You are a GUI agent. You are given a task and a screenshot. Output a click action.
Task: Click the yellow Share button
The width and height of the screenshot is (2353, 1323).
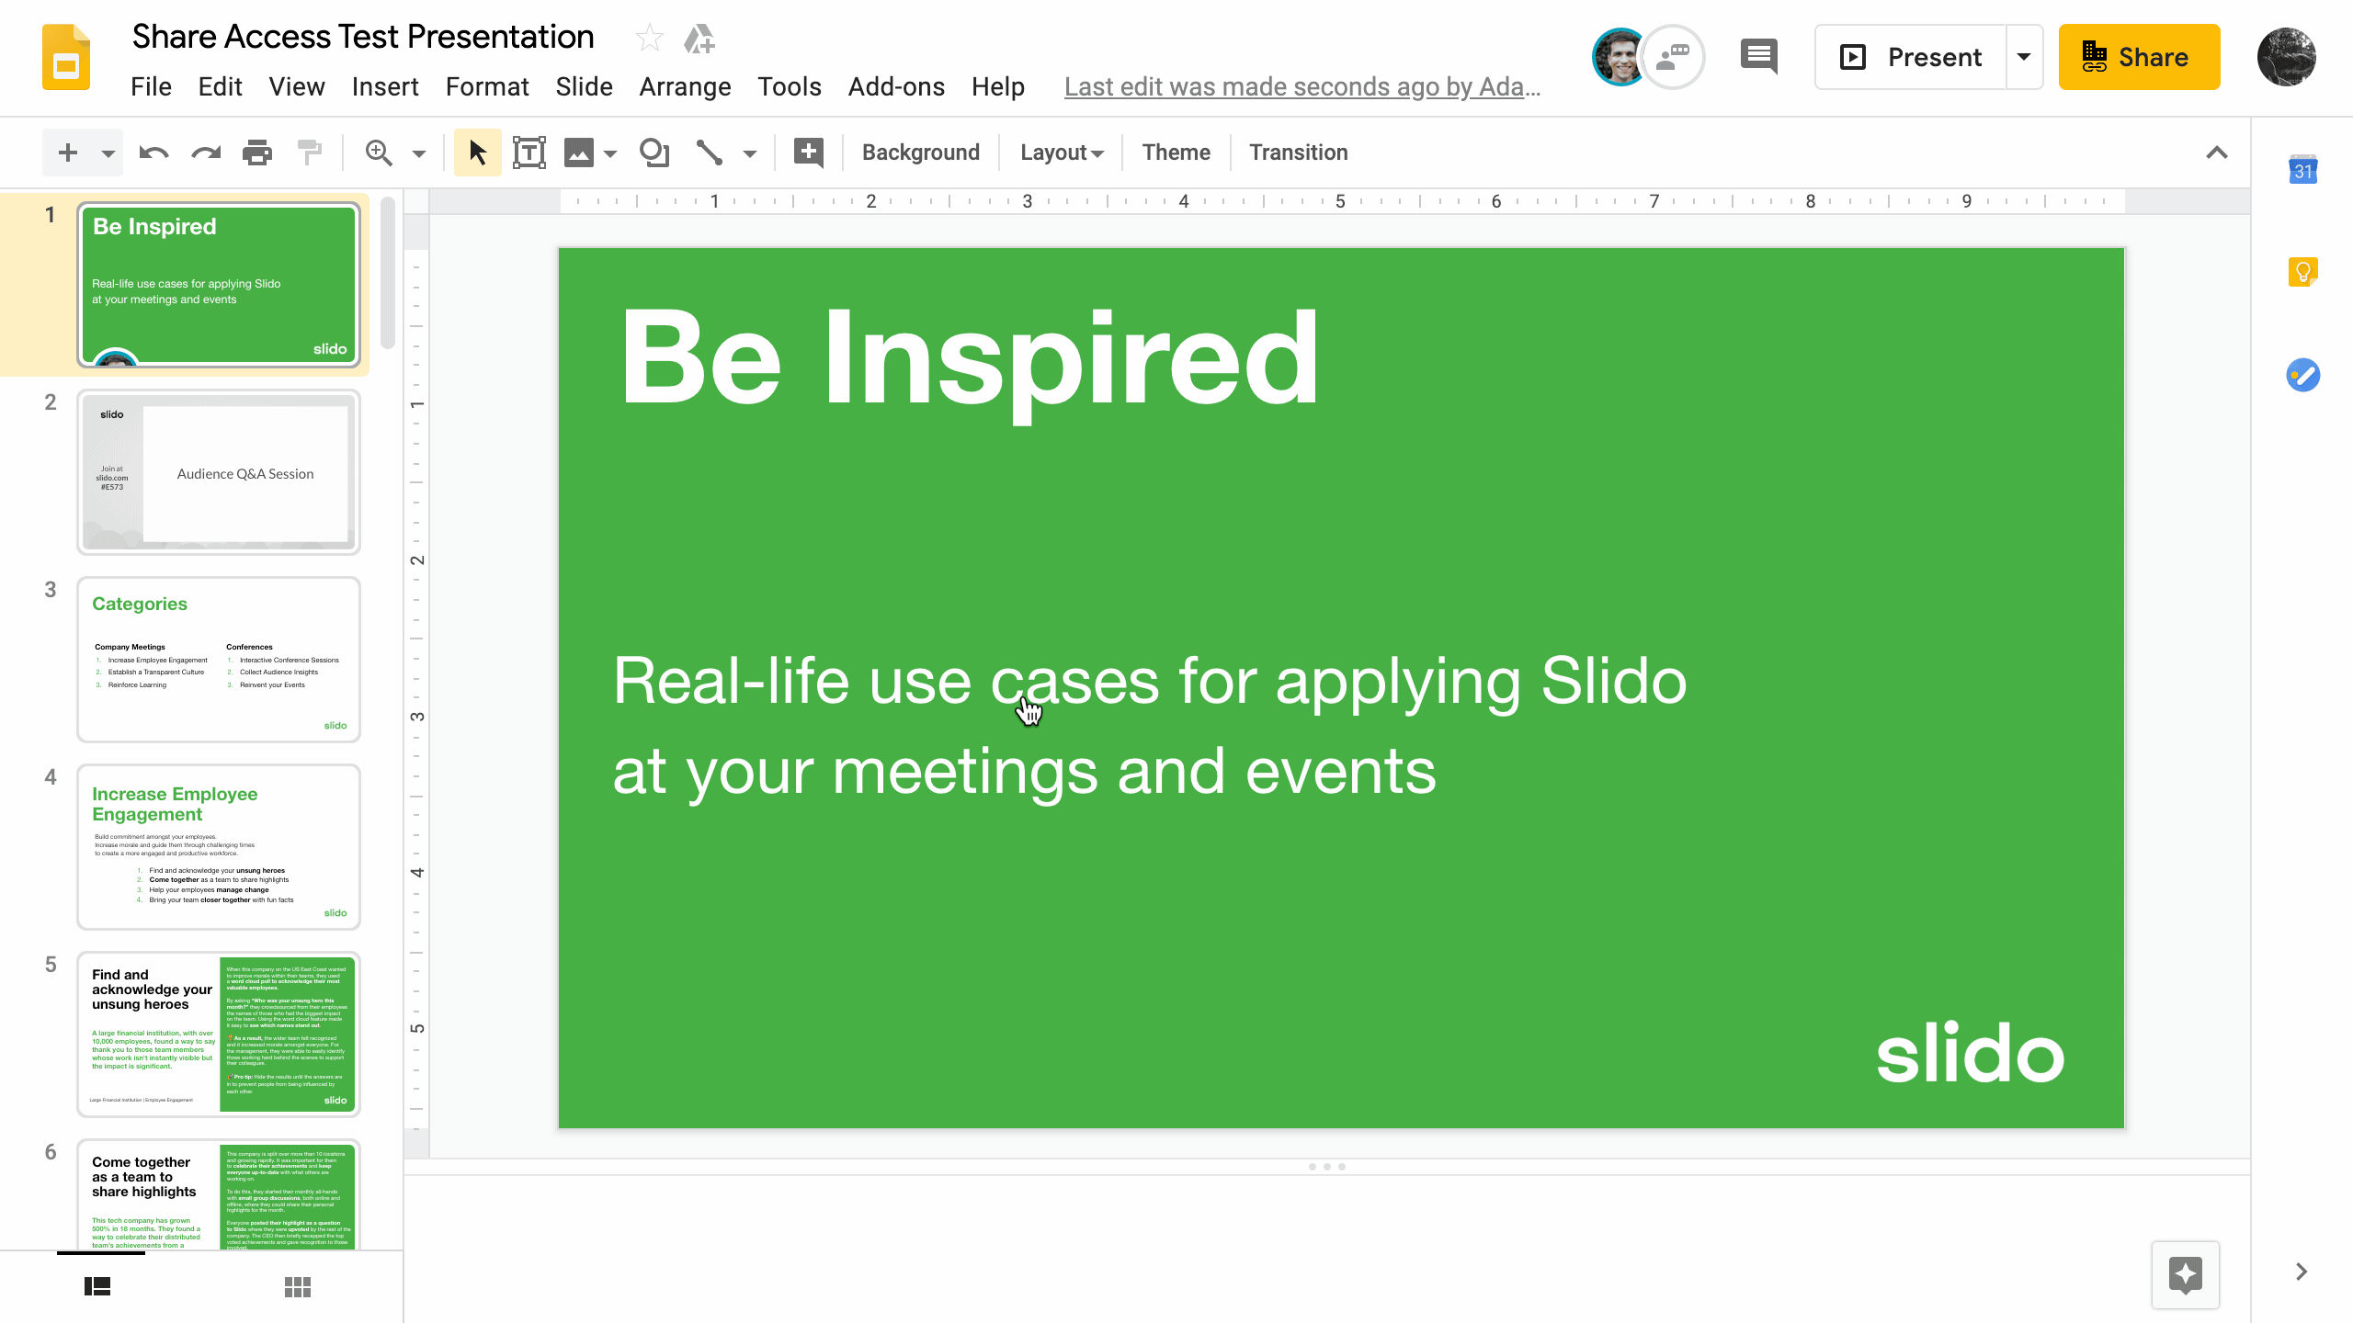2139,57
